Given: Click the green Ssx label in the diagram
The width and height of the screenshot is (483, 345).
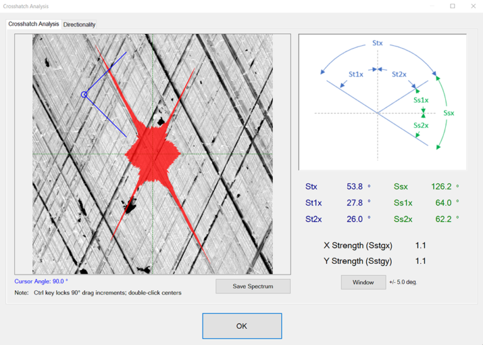Looking at the screenshot, I should click(448, 113).
